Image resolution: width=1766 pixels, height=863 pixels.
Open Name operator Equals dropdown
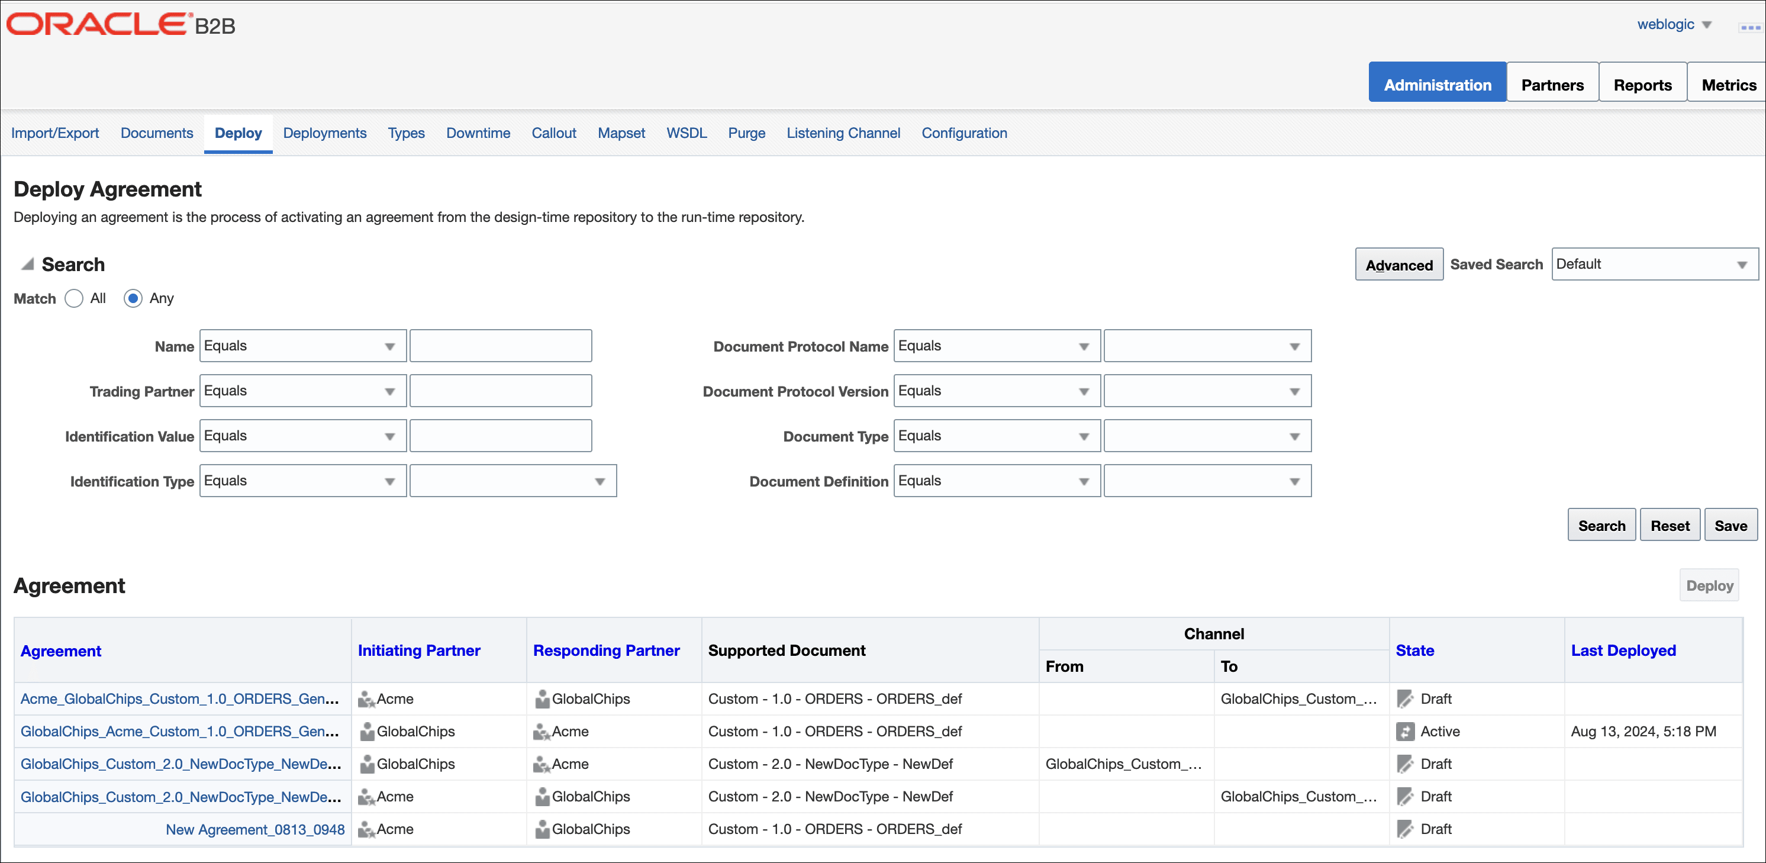coord(303,346)
